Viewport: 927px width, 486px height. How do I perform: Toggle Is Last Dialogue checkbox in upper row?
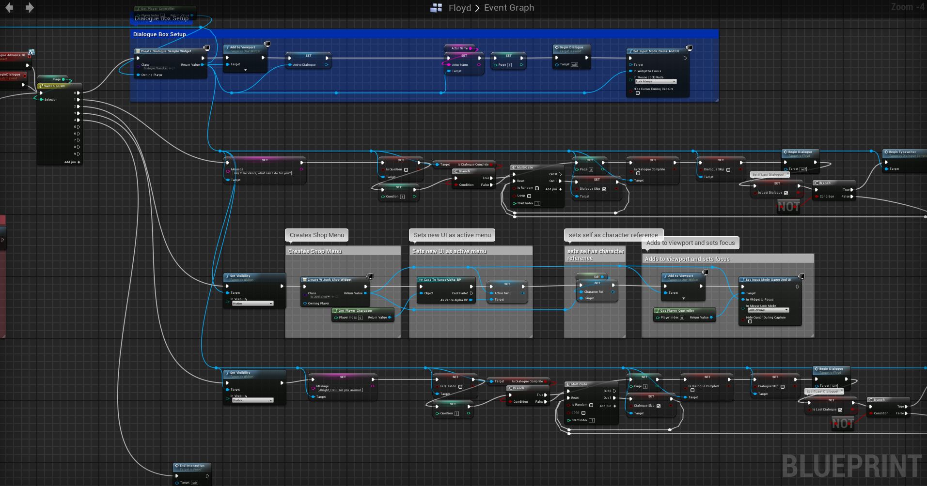(x=786, y=193)
